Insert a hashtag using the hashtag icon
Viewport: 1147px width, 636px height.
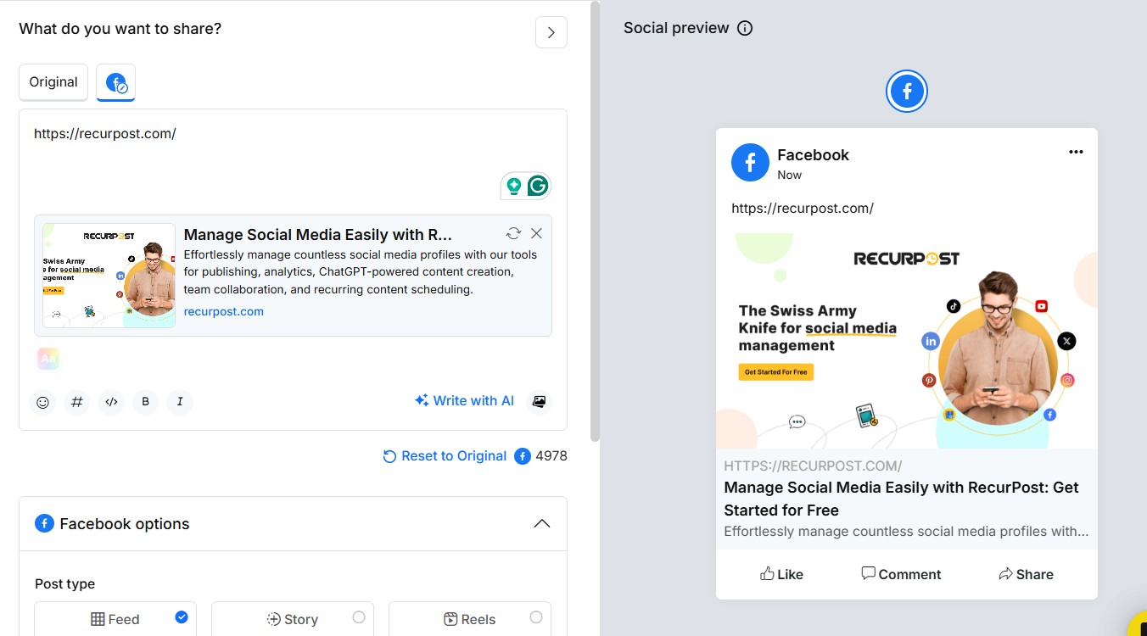(x=77, y=402)
